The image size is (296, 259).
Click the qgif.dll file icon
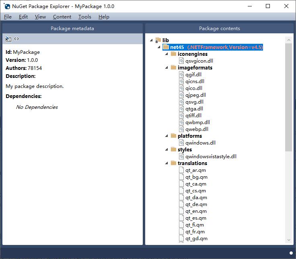pyautogui.click(x=181, y=74)
